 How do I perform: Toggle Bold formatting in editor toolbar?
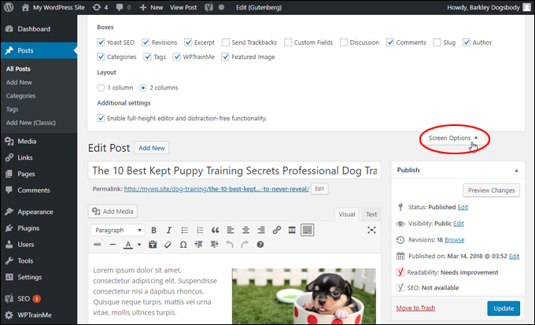[x=154, y=230]
